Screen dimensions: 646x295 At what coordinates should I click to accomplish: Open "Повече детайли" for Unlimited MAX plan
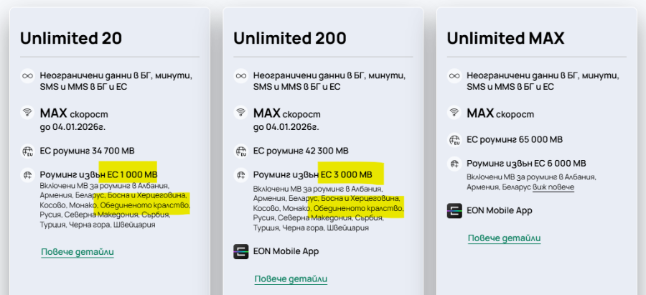tap(505, 238)
